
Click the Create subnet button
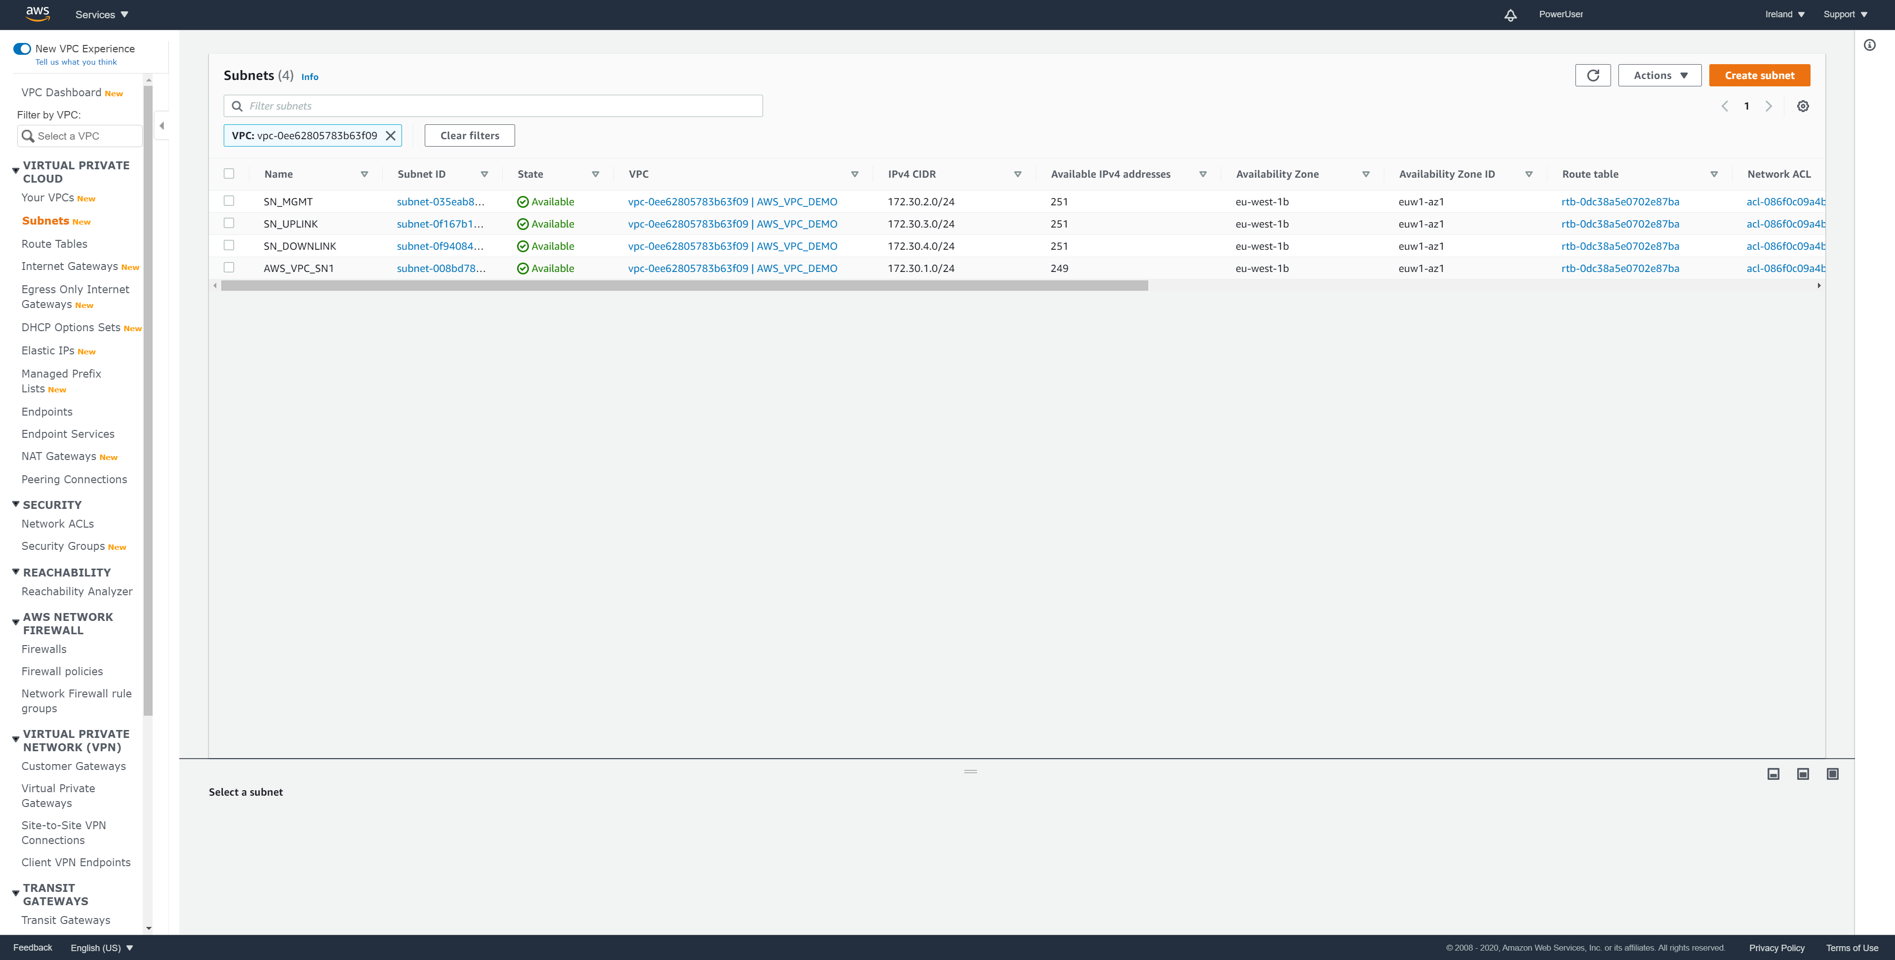[1760, 75]
